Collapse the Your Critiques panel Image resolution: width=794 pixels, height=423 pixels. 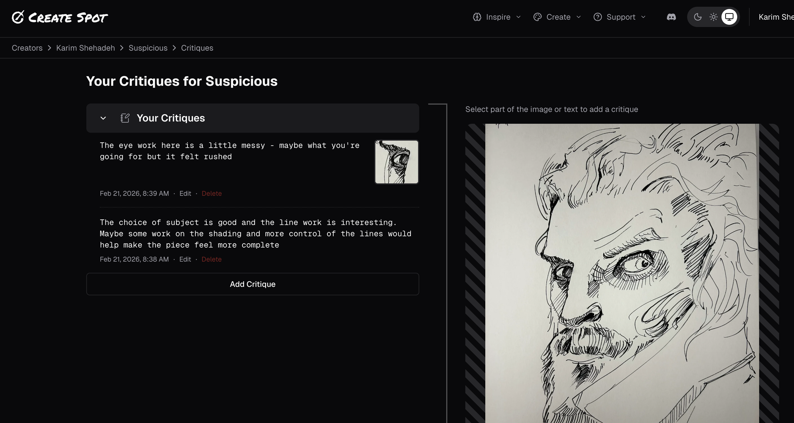click(x=103, y=118)
